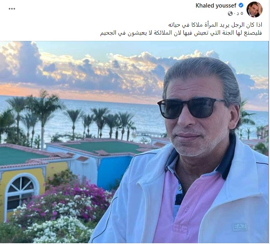The width and height of the screenshot is (270, 244).
Task: Select the second line of Arabic post text
Action: 181,33
